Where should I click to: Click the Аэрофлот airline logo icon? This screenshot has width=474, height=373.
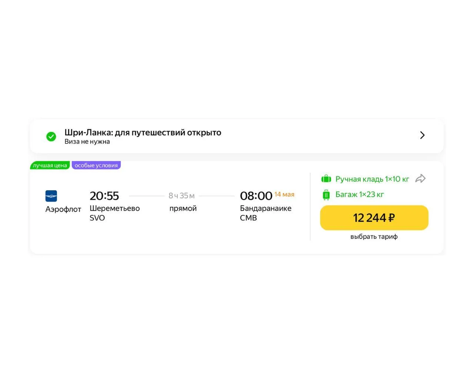coord(51,196)
